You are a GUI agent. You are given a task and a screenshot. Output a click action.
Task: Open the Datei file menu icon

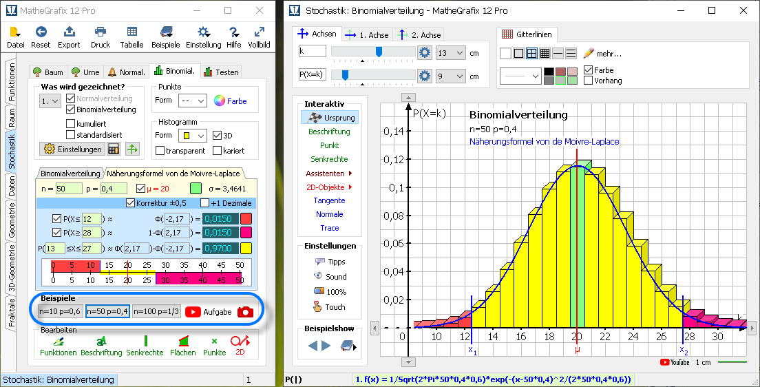[16, 32]
